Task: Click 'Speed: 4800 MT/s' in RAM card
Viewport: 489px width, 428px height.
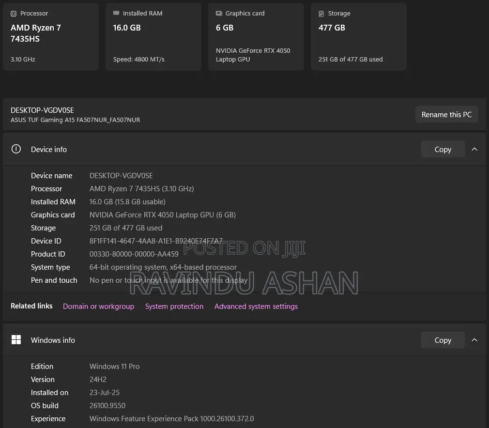Action: [139, 59]
